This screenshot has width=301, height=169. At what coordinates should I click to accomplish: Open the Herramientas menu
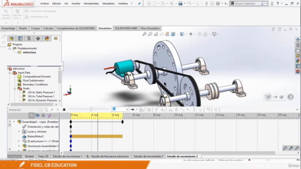click(x=91, y=3)
